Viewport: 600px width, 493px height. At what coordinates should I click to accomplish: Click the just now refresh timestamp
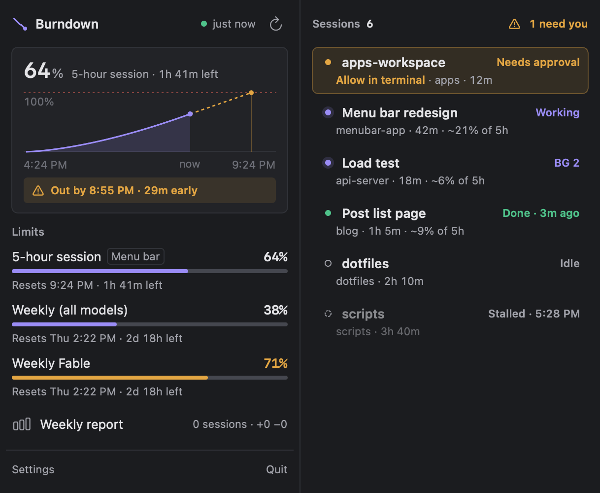(234, 24)
